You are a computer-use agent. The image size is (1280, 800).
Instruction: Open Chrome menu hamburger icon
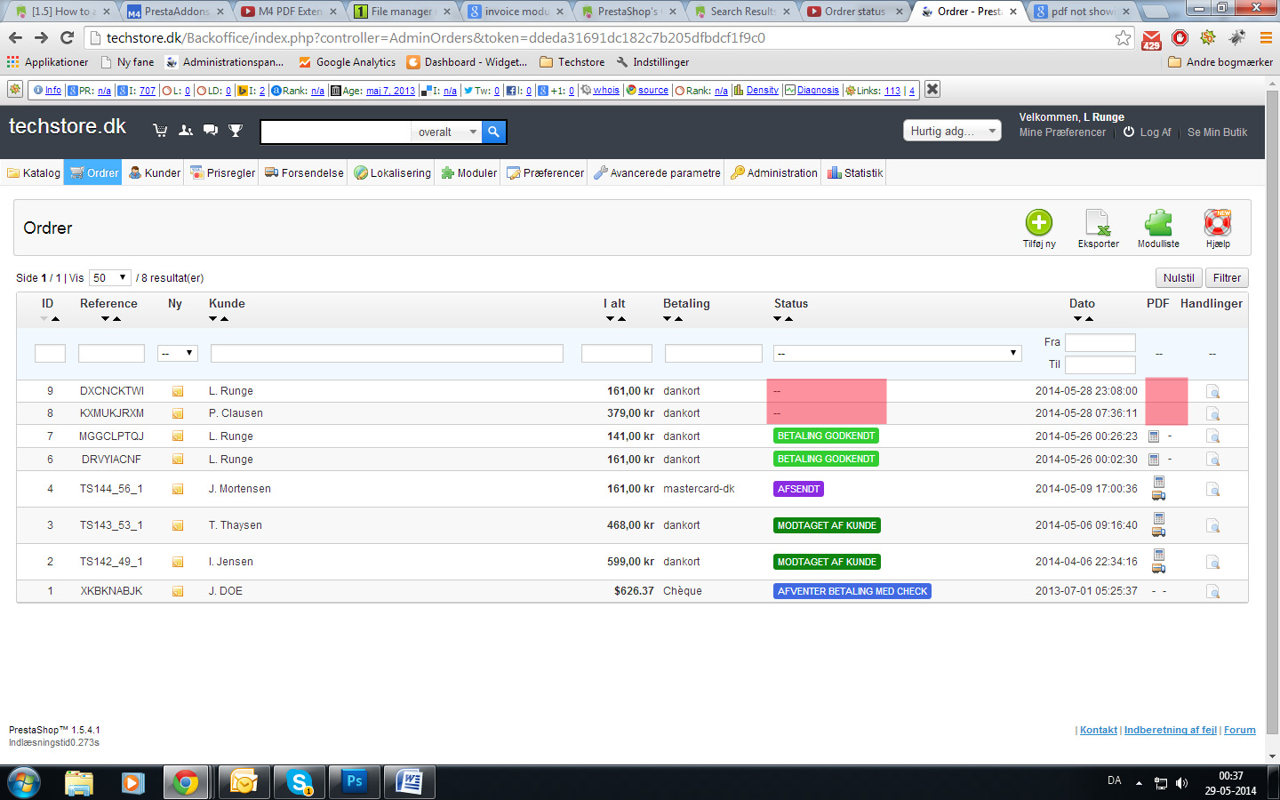(x=1266, y=37)
